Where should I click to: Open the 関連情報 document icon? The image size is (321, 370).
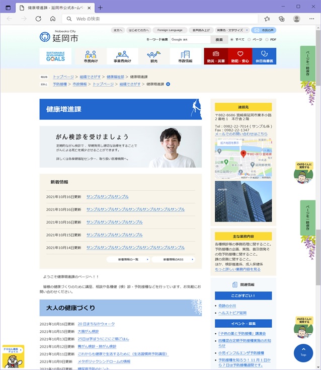click(x=234, y=285)
